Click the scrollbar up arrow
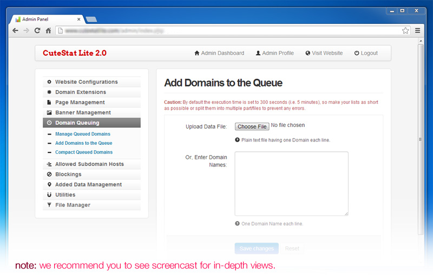The width and height of the screenshot is (433, 275). tap(421, 41)
